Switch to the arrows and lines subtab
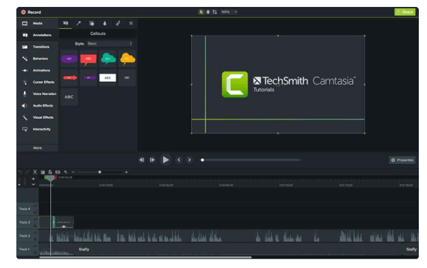Viewport: 427px width, 268px height. [79, 23]
